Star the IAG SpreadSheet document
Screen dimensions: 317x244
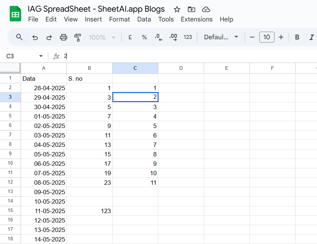[x=177, y=9]
